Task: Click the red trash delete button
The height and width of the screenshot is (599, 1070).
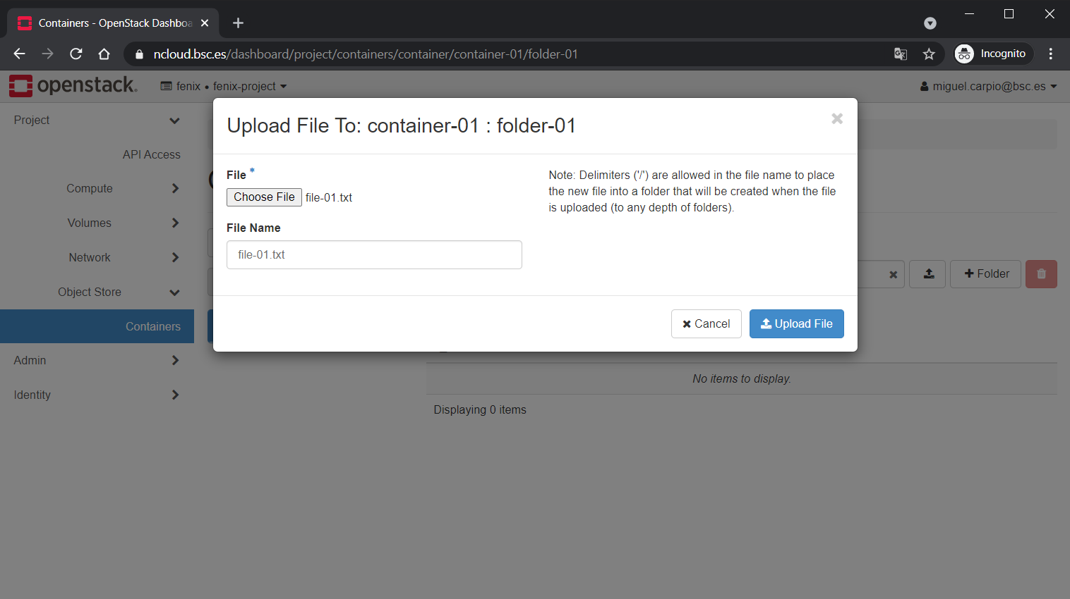Action: [1041, 274]
